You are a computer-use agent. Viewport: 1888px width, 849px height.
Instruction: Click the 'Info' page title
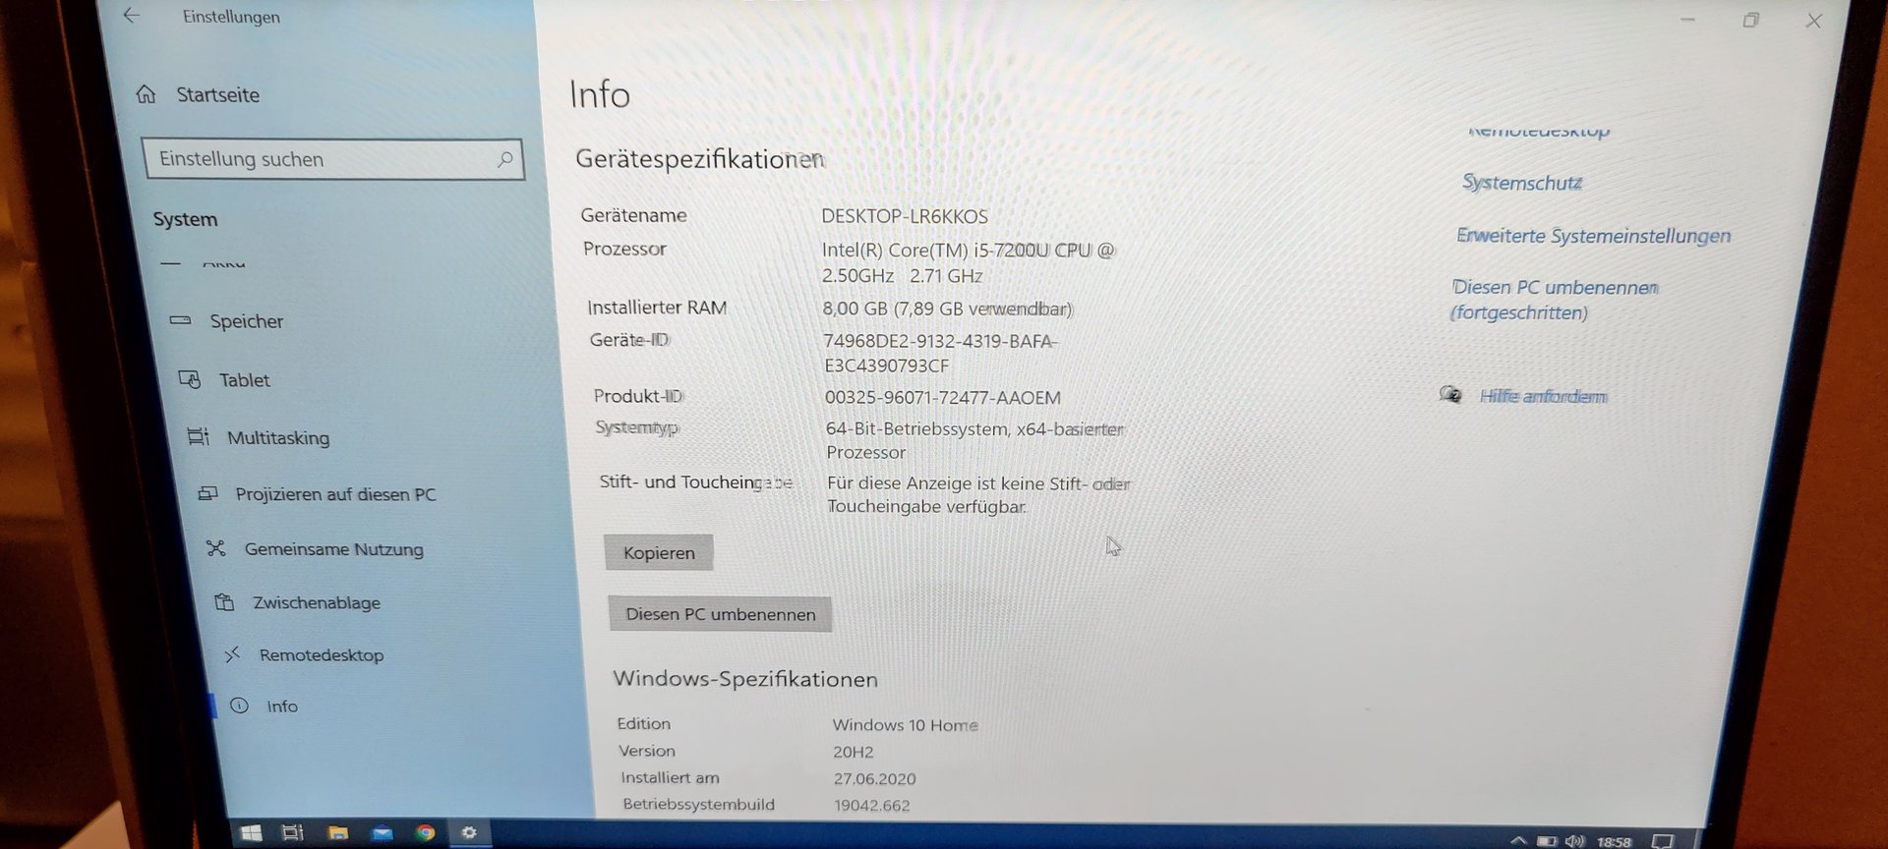click(x=600, y=94)
